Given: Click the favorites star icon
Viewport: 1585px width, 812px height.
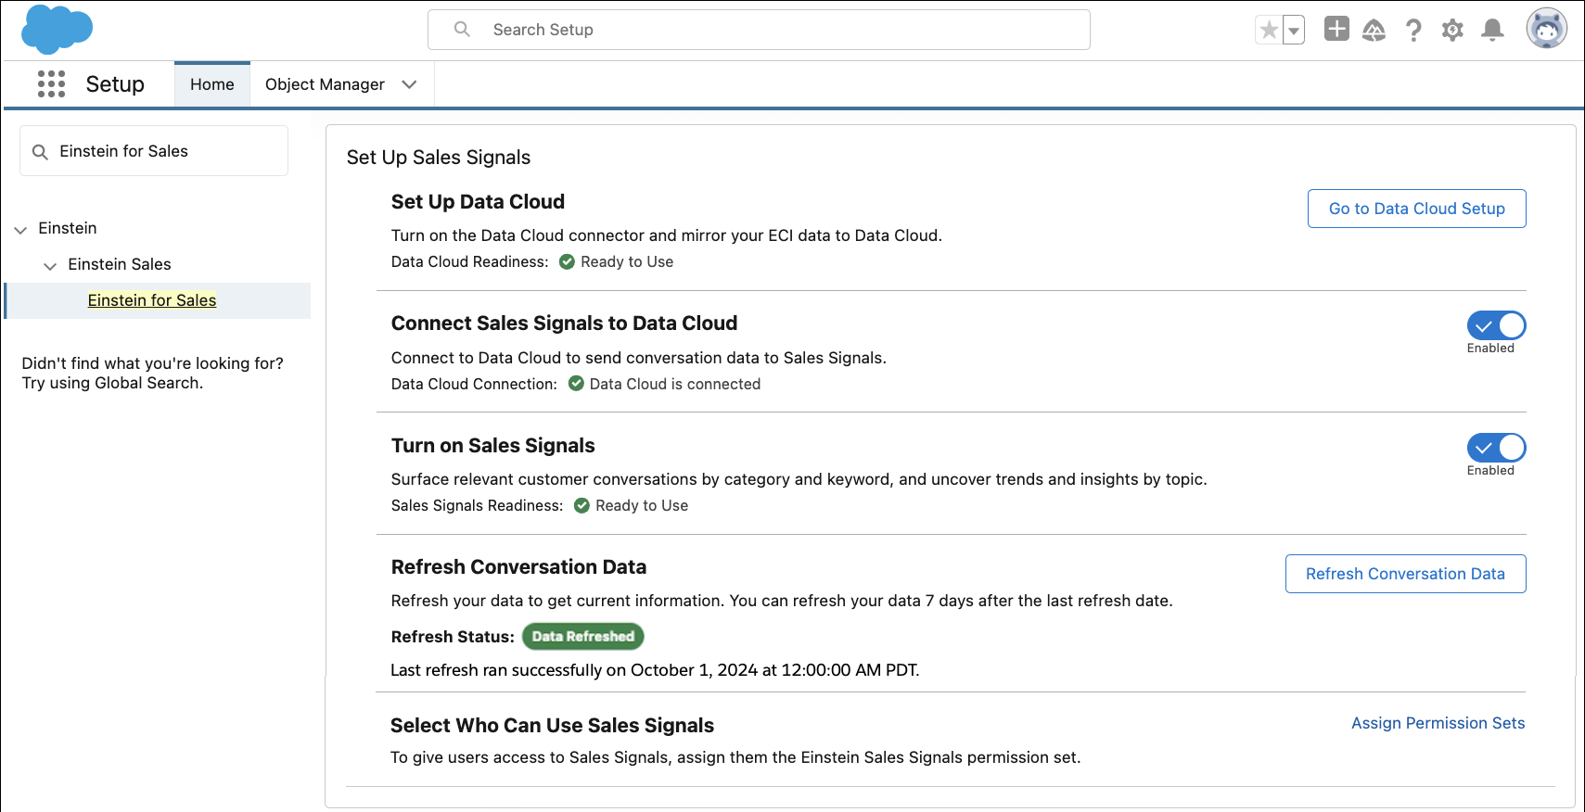Looking at the screenshot, I should tap(1269, 31).
